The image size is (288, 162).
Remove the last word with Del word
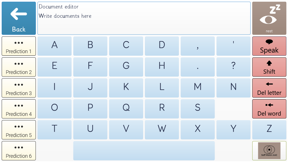(269, 109)
